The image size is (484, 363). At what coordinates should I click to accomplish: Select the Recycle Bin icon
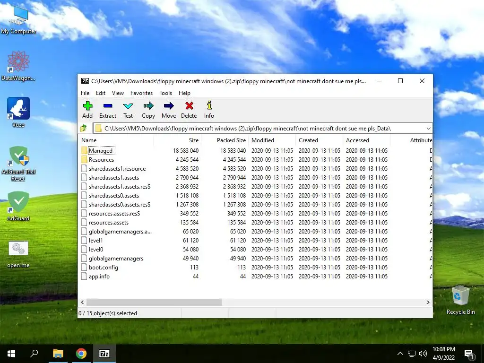[460, 300]
